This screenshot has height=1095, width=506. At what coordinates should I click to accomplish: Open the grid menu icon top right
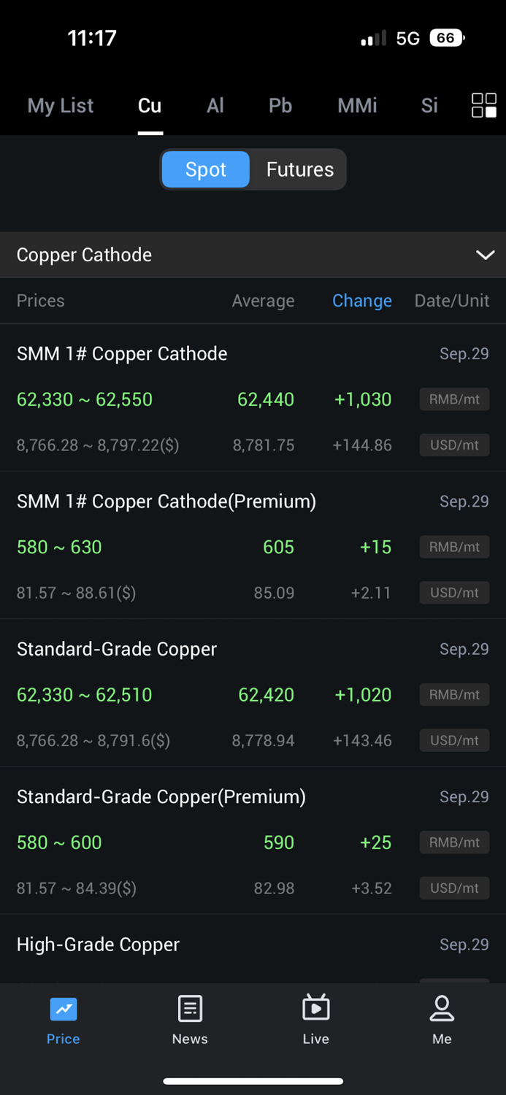click(483, 105)
